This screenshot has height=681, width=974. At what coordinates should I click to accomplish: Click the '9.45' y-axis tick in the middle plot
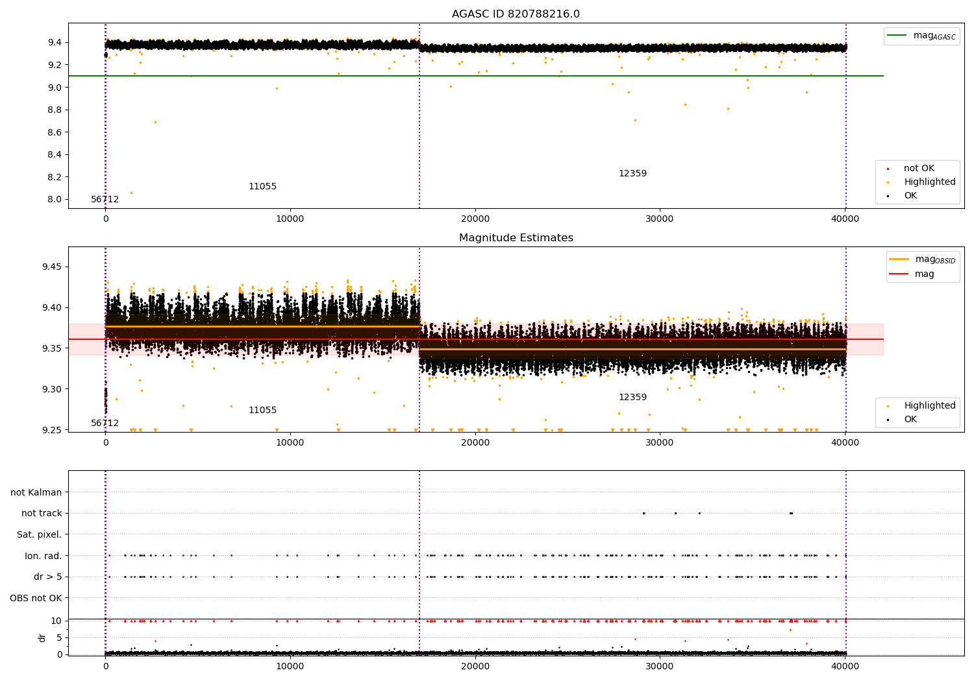(53, 267)
